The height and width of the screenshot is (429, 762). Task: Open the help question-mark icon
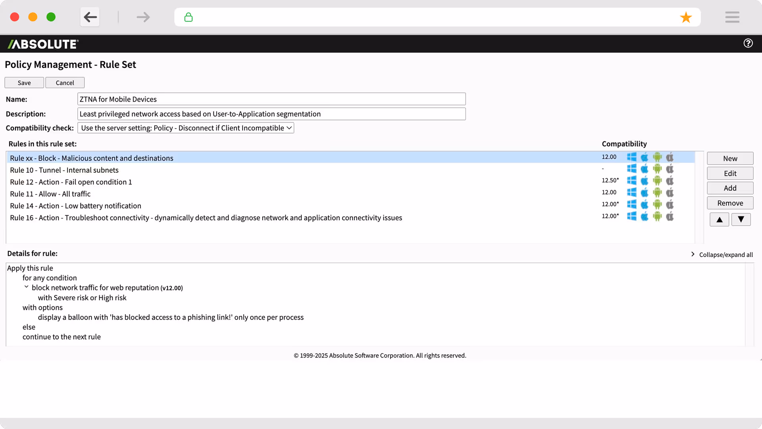(748, 43)
